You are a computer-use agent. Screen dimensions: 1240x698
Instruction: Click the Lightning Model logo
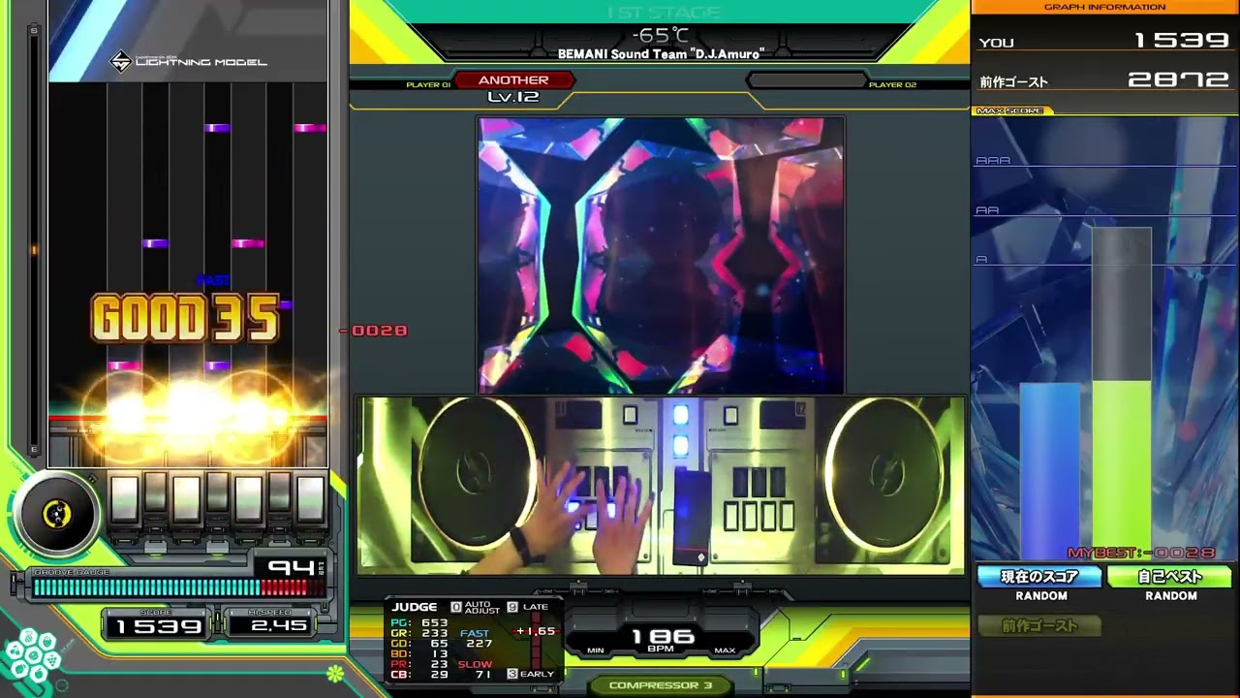click(189, 62)
